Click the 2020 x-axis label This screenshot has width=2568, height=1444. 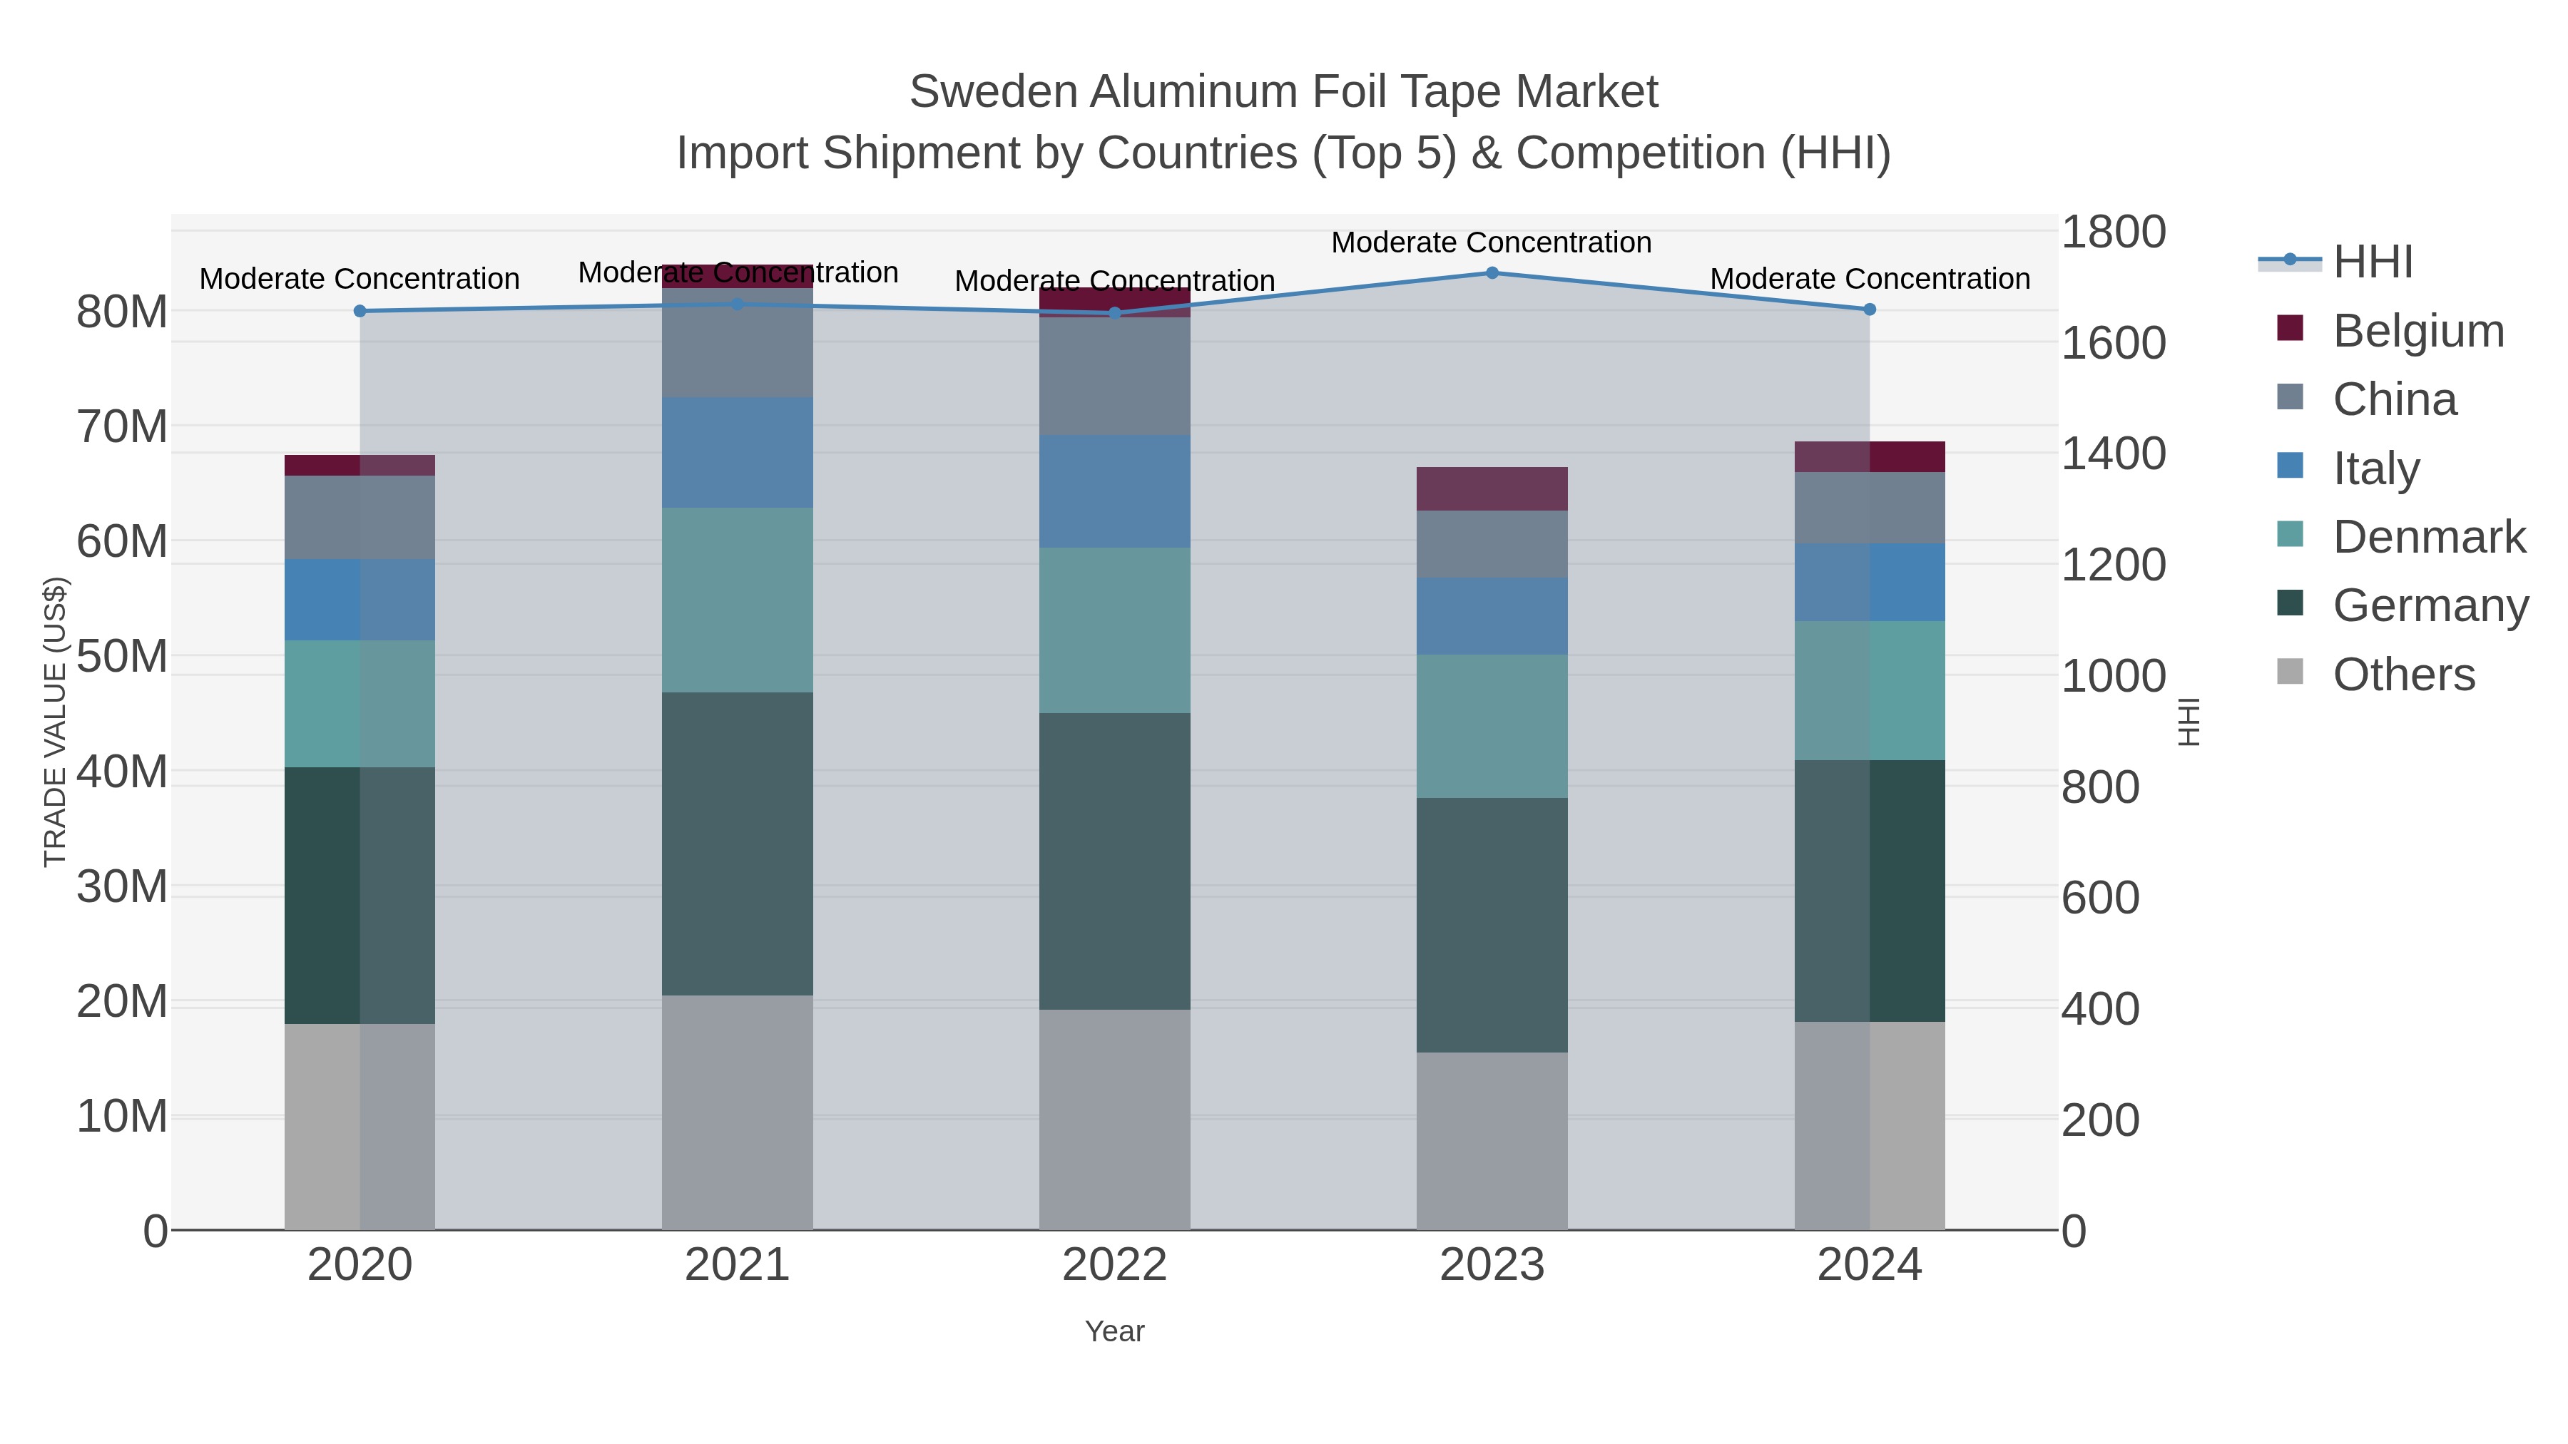(360, 1266)
